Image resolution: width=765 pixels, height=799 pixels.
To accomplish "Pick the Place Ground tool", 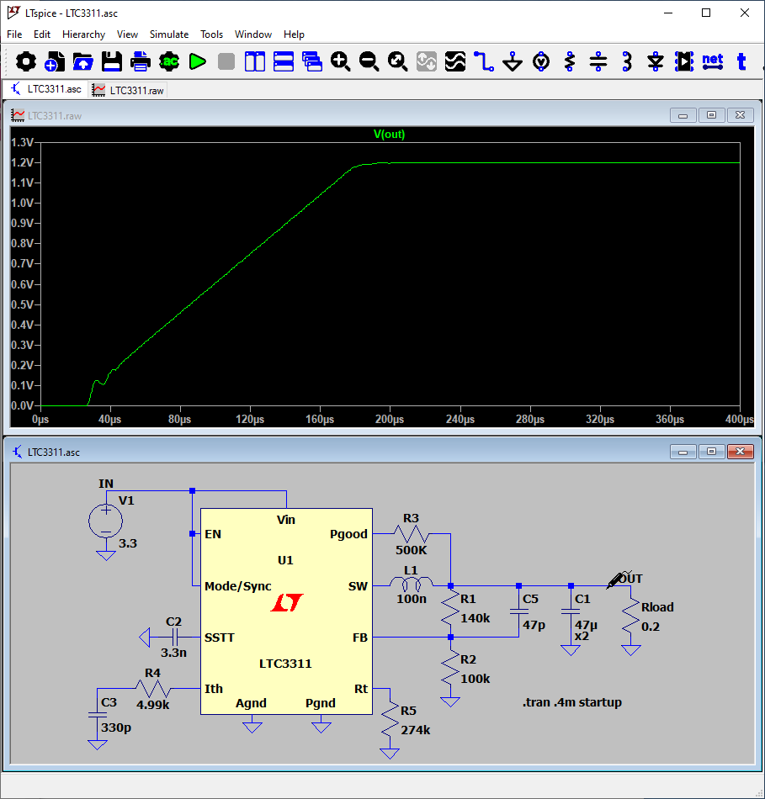I will [x=513, y=61].
